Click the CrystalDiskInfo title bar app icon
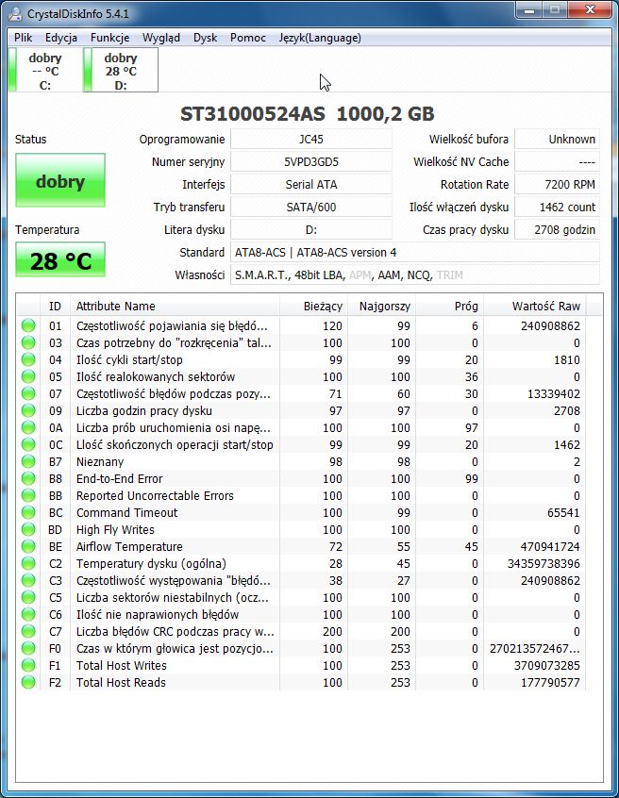619x798 pixels. click(x=15, y=14)
